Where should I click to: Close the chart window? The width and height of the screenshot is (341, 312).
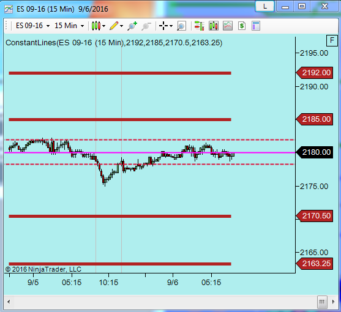[324, 6]
